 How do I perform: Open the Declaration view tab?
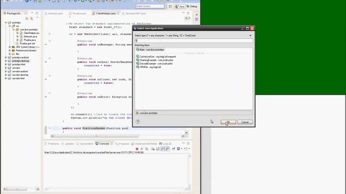pos(85,144)
